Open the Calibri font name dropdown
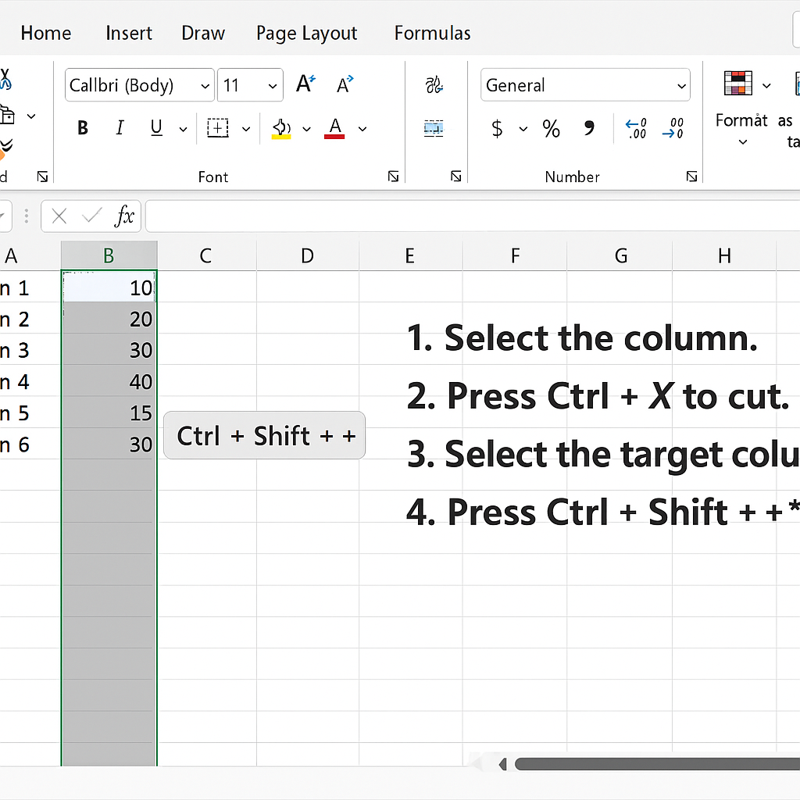 [205, 86]
